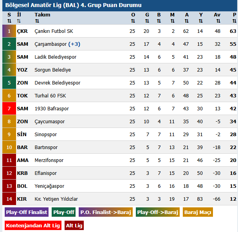Sort by goal difference (Av) arrows
Screen dimensions: 238x232
click(217, 21)
